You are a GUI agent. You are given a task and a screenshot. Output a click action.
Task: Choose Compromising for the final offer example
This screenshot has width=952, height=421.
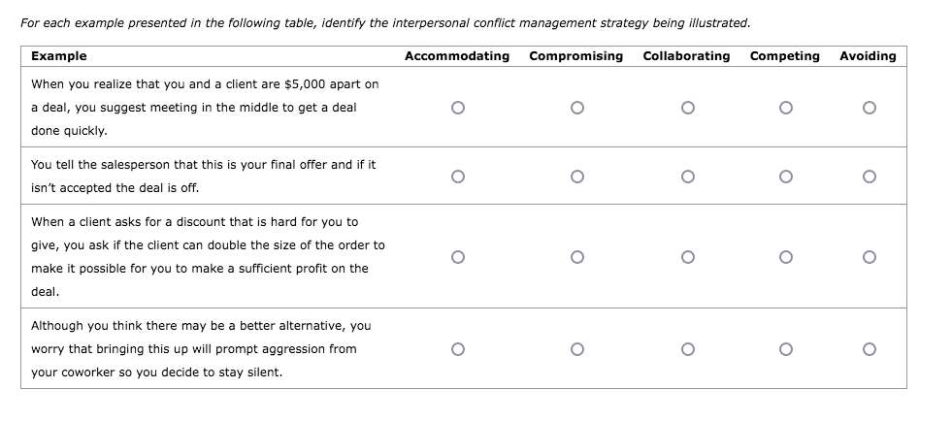[576, 177]
